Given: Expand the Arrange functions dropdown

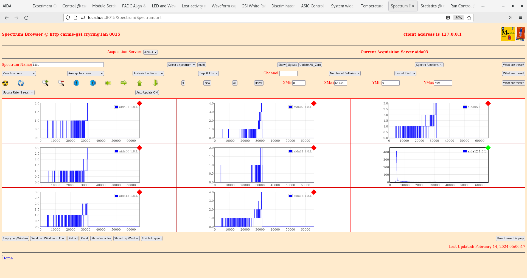Looking at the screenshot, I should tap(85, 73).
